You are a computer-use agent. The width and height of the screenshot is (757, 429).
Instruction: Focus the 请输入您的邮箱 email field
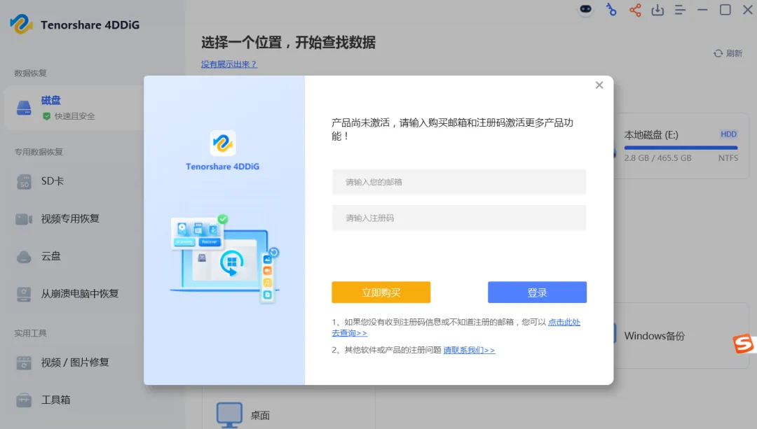[x=459, y=182]
